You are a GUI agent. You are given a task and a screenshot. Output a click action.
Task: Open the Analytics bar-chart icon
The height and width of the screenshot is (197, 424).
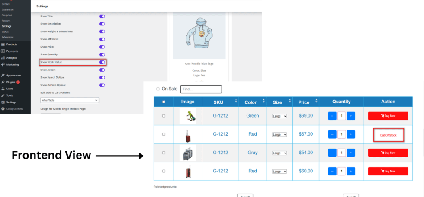tap(3, 58)
